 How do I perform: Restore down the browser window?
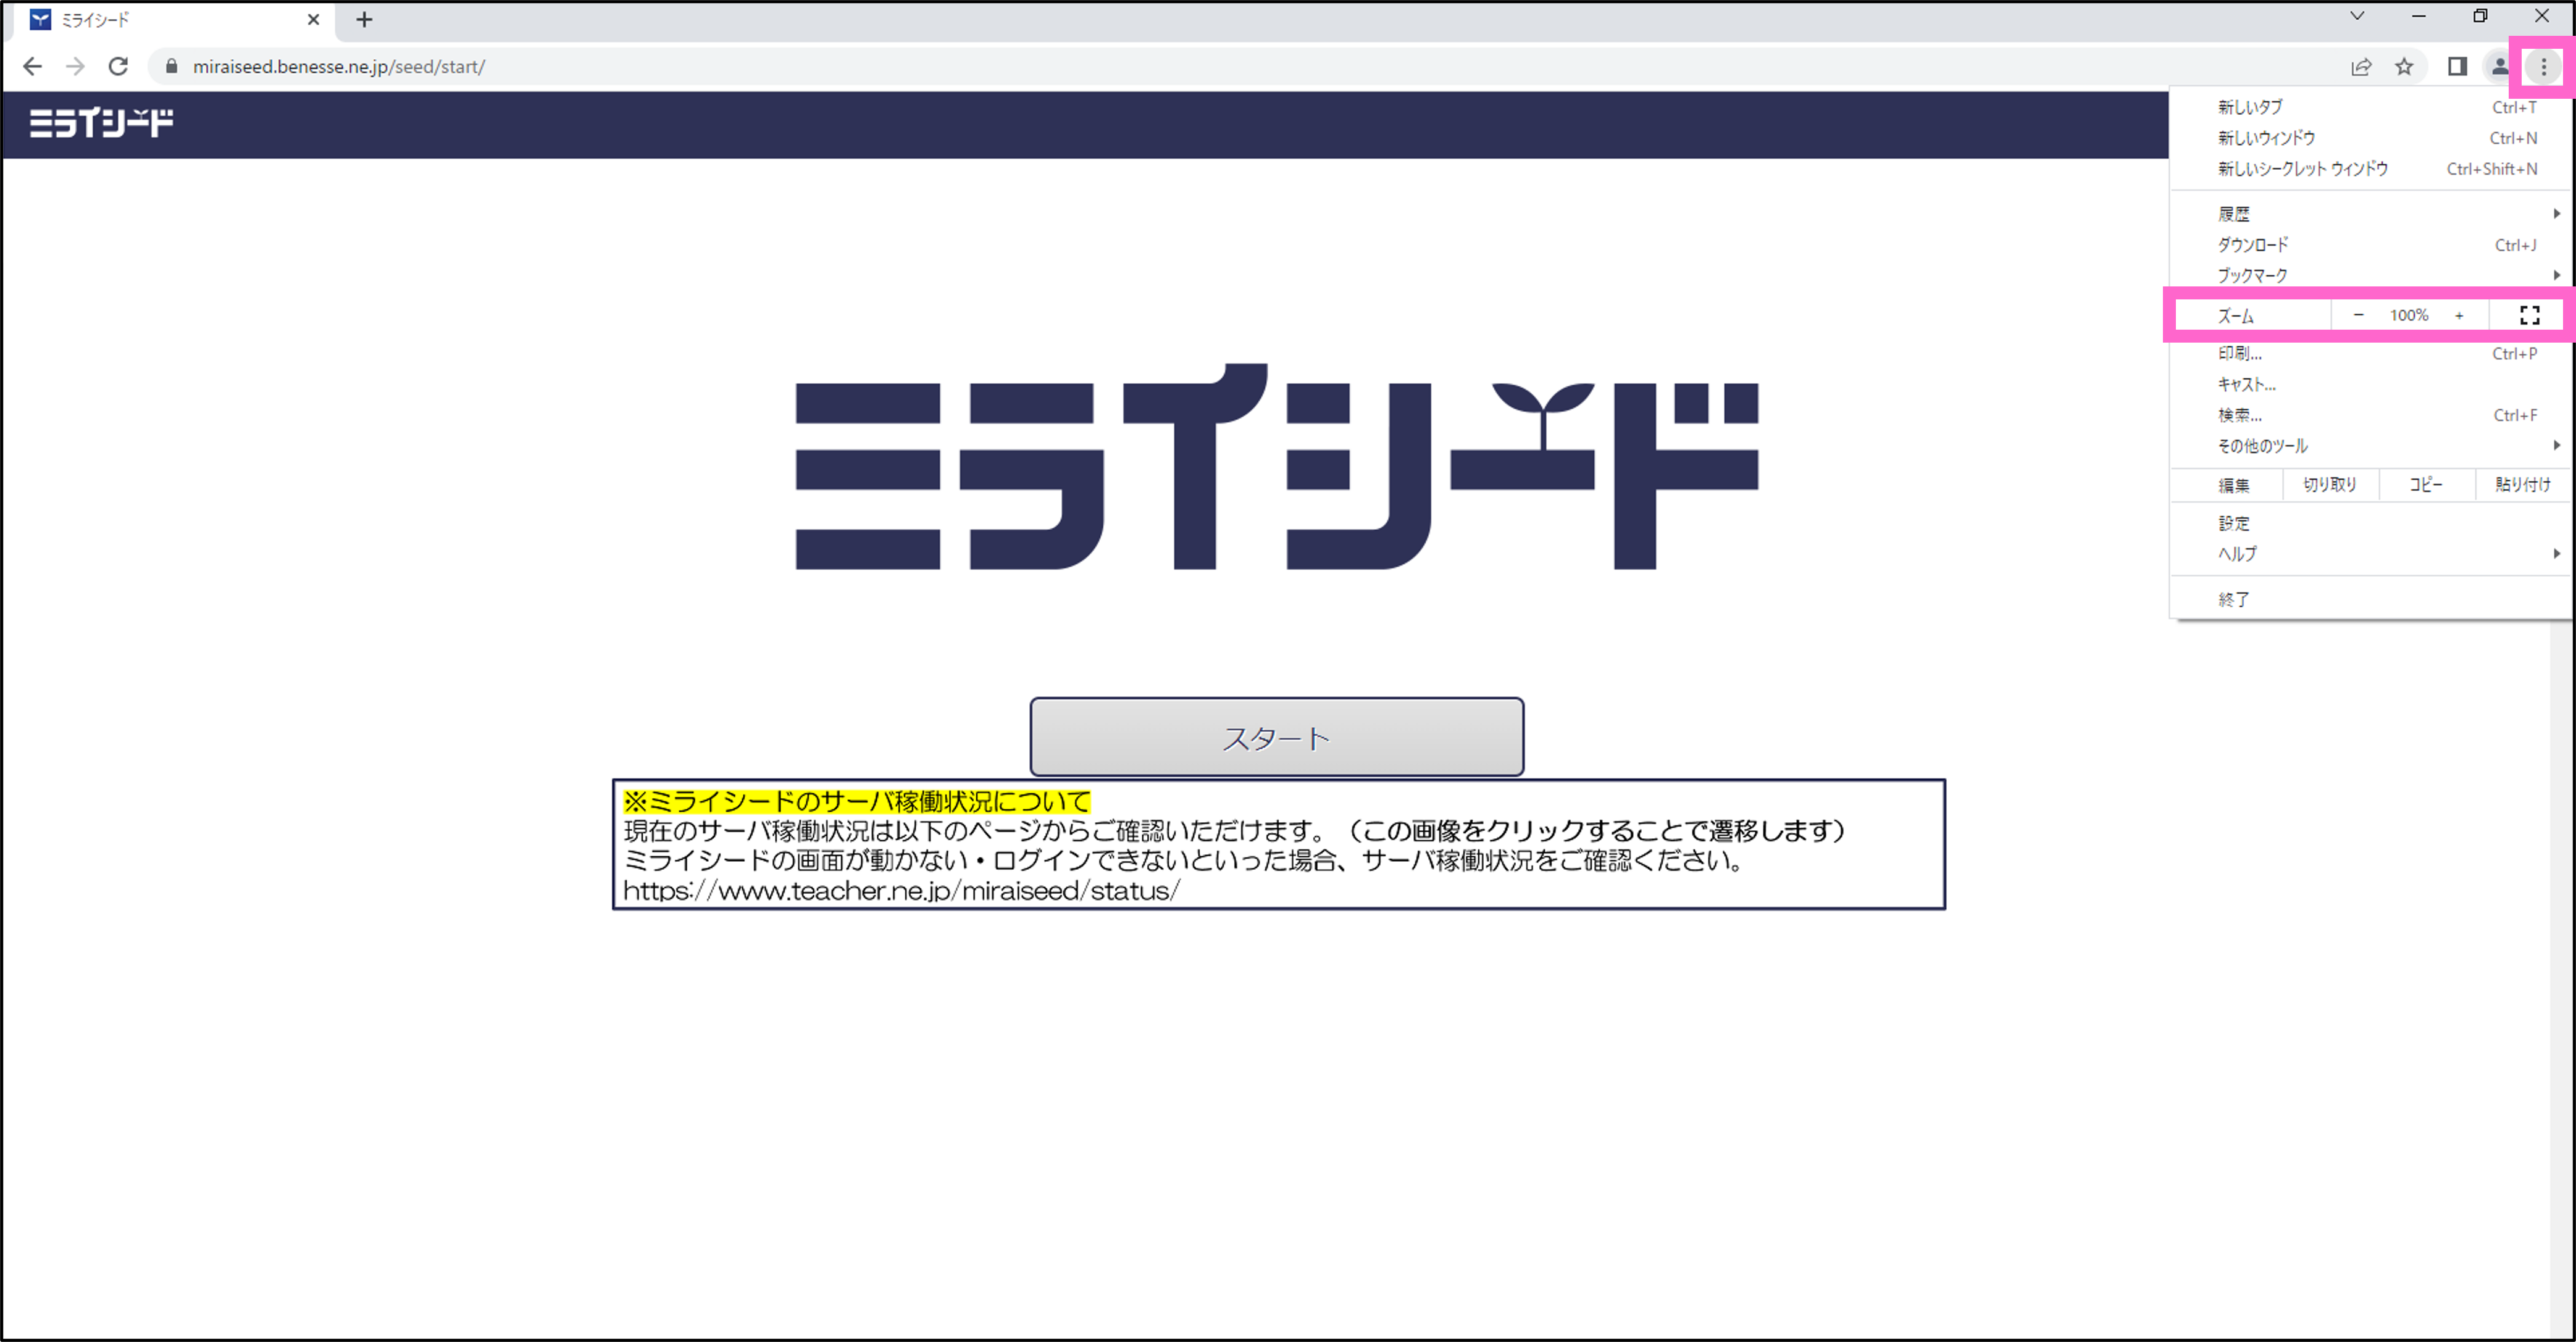click(2480, 16)
